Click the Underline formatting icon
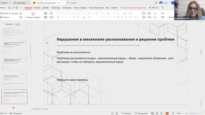This screenshot has width=205, height=115. (66, 17)
